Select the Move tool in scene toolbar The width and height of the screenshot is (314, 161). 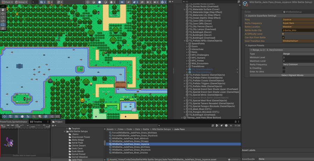click(x=3, y=13)
